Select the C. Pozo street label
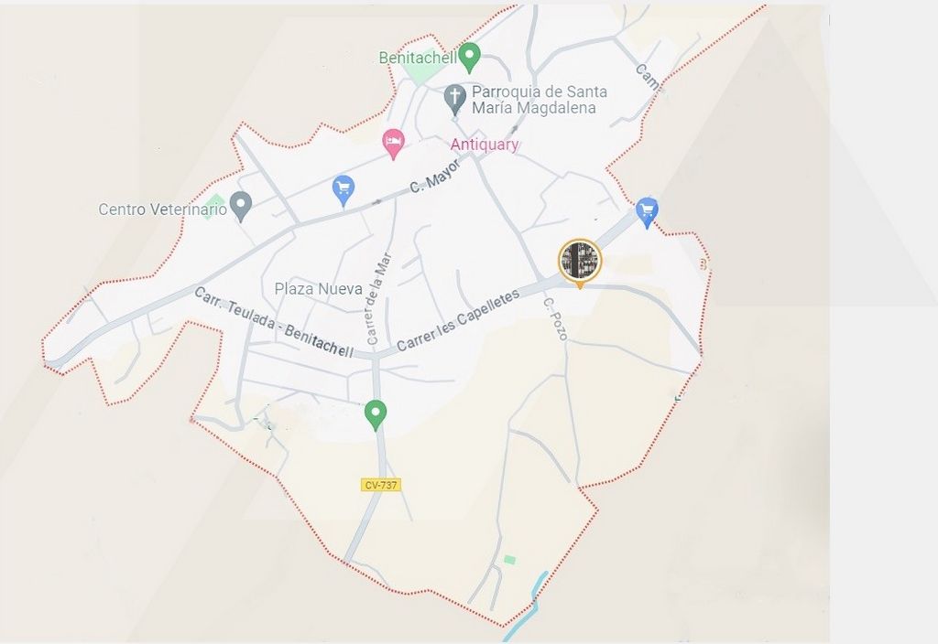This screenshot has width=938, height=644. click(555, 319)
